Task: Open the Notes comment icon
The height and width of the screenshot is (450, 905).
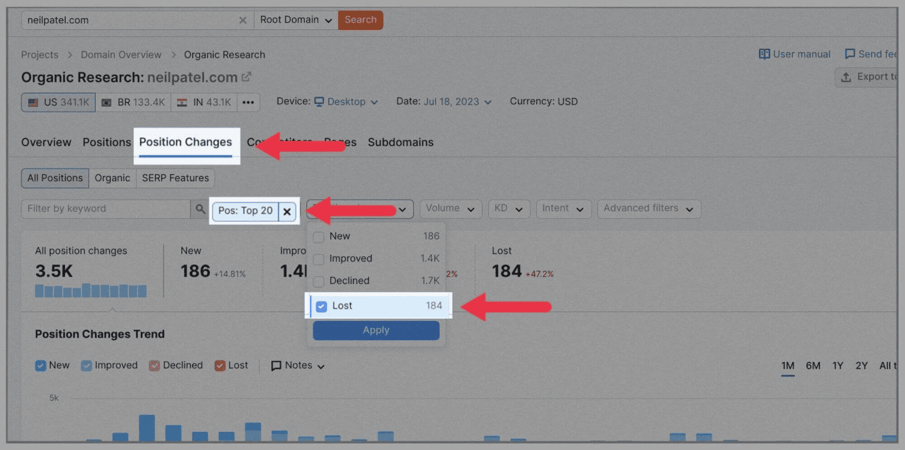Action: (276, 366)
